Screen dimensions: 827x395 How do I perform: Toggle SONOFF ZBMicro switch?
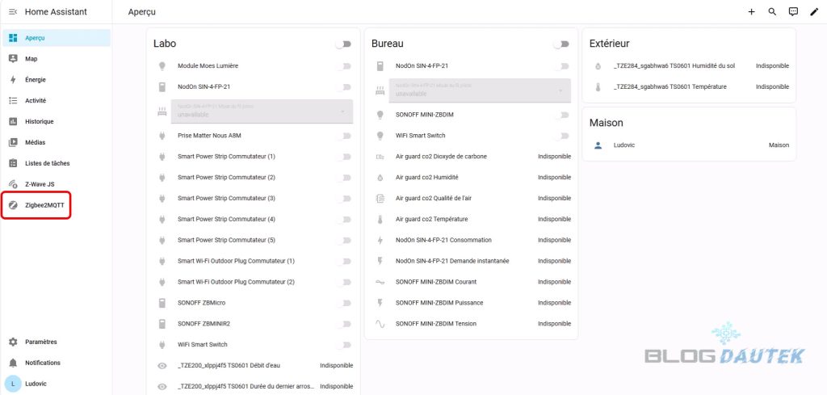click(x=345, y=303)
